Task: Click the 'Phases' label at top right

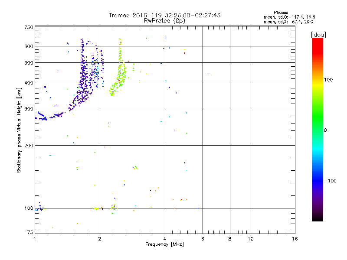Action: click(x=281, y=13)
